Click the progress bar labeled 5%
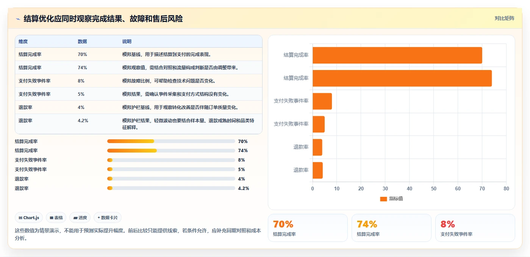The height and width of the screenshot is (257, 530). 171,170
